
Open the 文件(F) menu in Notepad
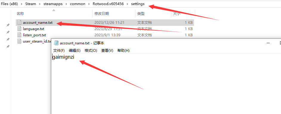point(59,51)
